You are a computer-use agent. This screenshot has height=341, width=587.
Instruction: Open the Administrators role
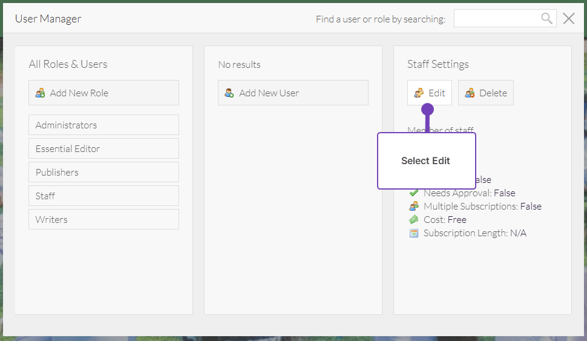coord(103,125)
